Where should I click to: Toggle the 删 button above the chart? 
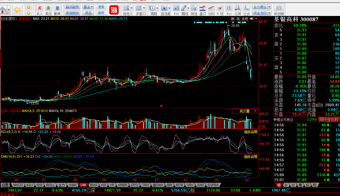[x=233, y=19]
